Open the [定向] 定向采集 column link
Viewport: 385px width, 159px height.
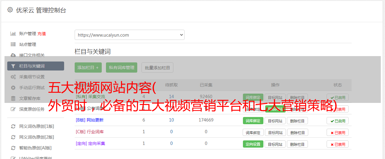pos(91,143)
